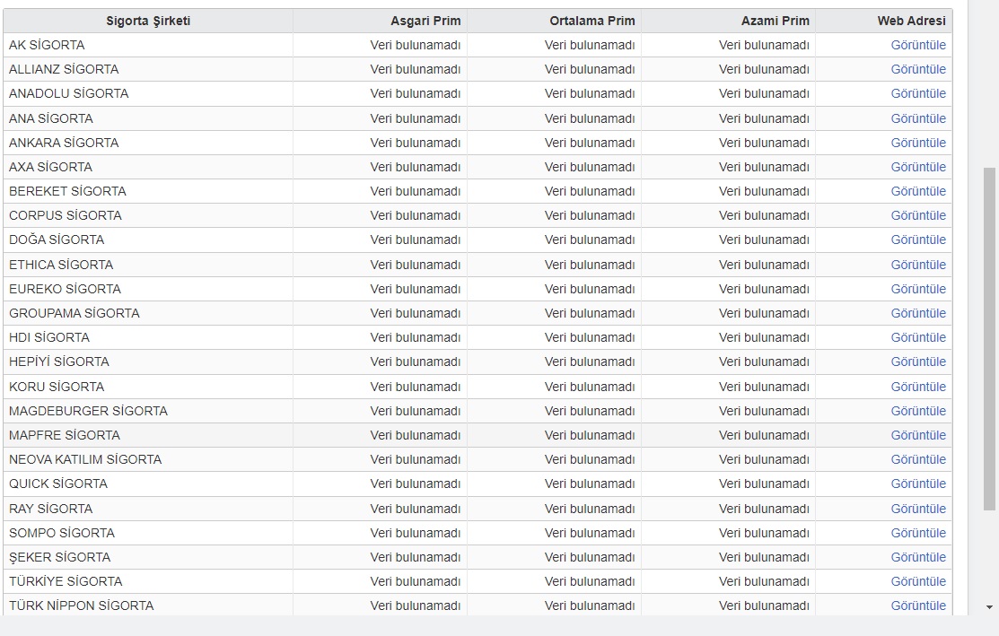The image size is (999, 636).
Task: Follow Görüntüle link for EUREKO SİGORTA
Action: point(918,288)
